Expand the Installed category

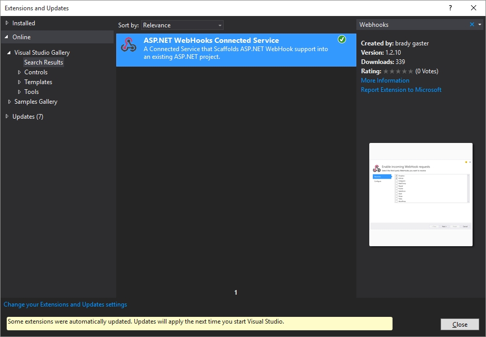click(7, 23)
